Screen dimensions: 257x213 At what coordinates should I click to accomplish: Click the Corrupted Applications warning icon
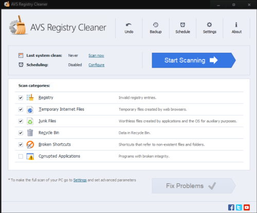click(x=30, y=156)
